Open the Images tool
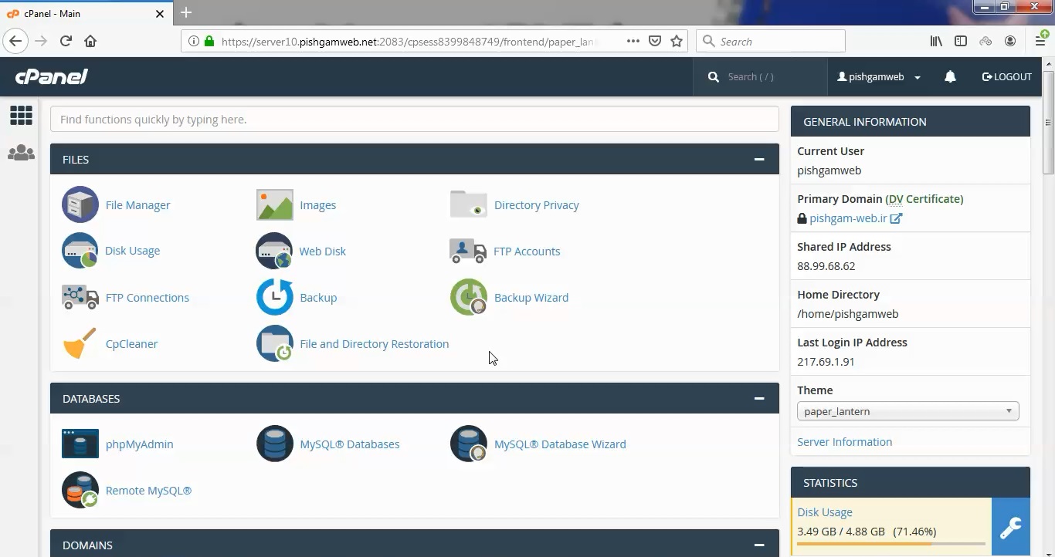This screenshot has height=557, width=1055. point(318,204)
